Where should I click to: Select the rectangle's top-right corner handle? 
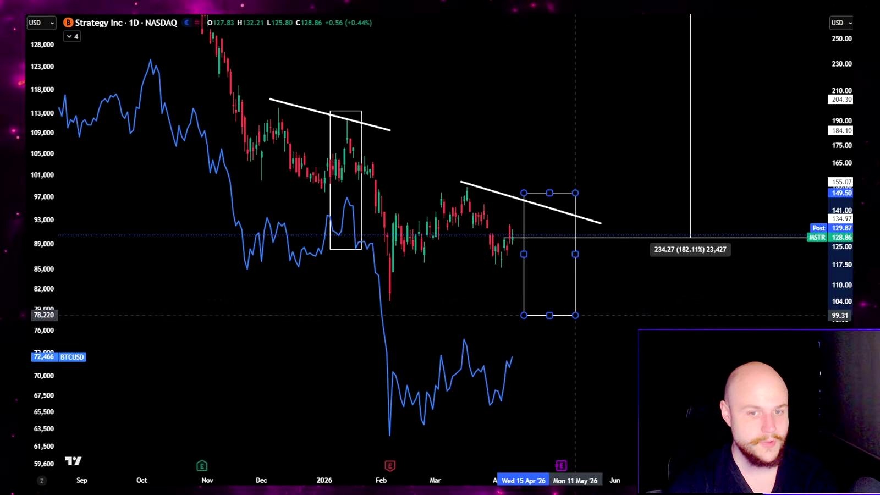point(575,193)
